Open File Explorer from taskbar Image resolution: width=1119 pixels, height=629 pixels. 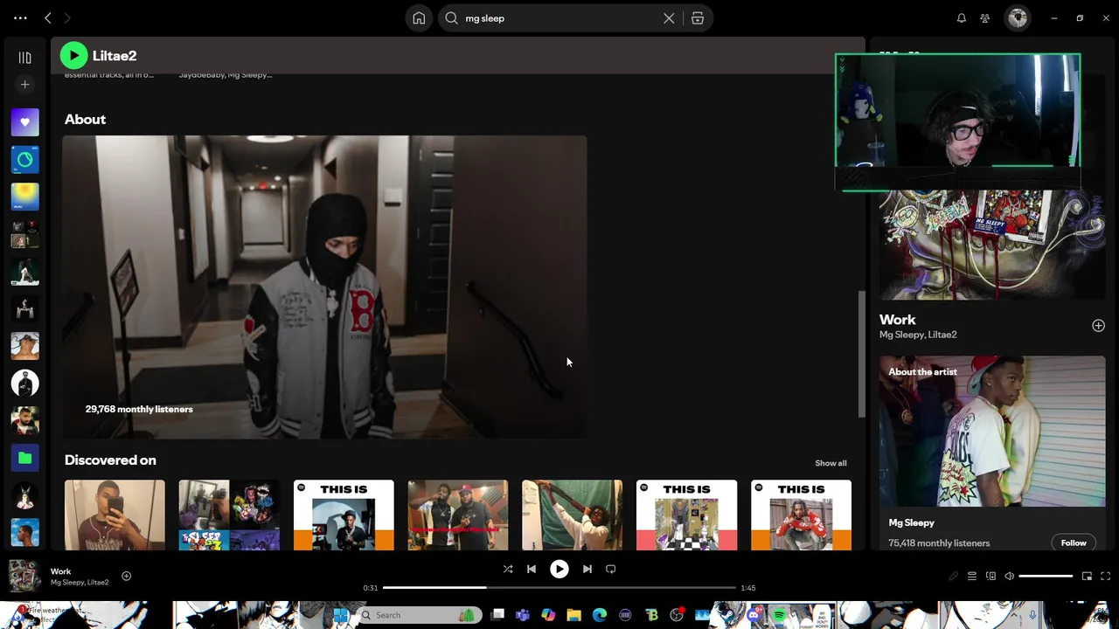[574, 615]
